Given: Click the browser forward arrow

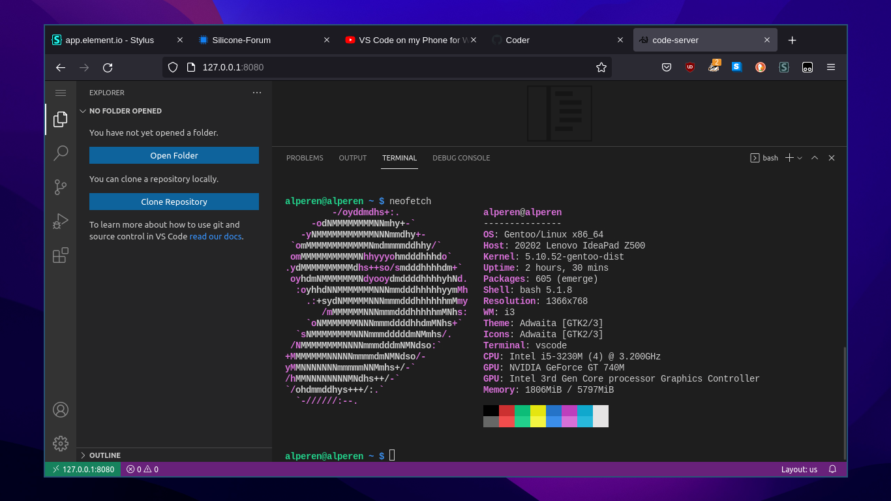Looking at the screenshot, I should point(84,67).
